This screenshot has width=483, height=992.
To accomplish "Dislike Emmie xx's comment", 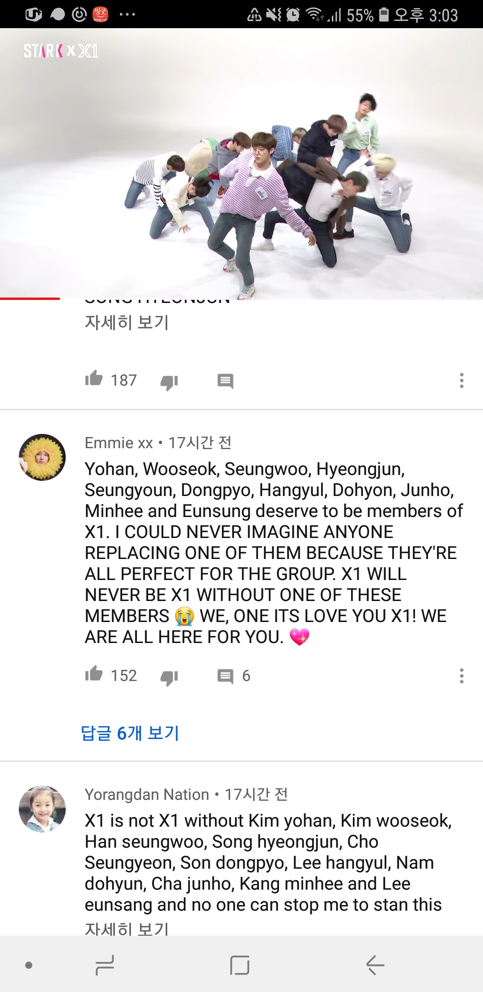I will 169,677.
